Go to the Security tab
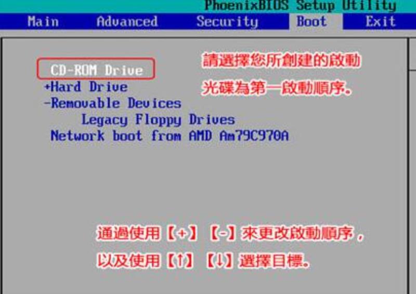 tap(227, 22)
